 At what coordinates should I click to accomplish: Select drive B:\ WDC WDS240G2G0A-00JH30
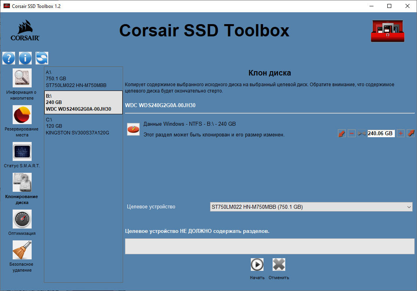pos(83,102)
